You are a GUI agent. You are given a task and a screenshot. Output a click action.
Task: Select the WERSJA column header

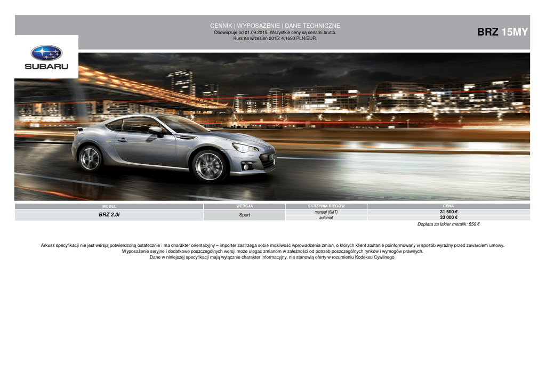click(x=244, y=206)
